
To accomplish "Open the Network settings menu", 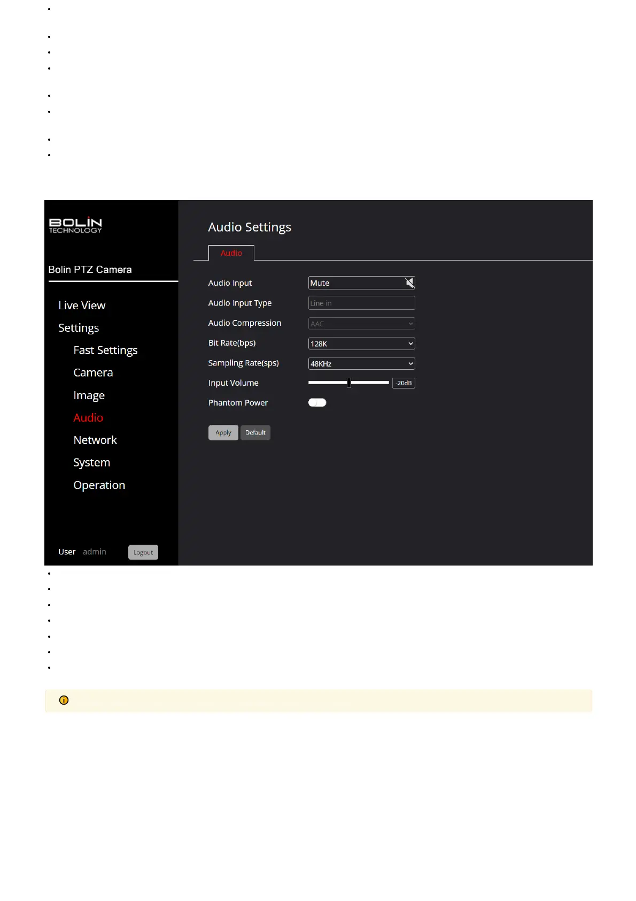I will tap(95, 440).
